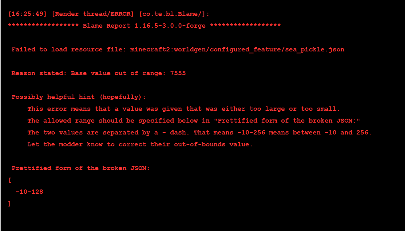Click the 'Possibly helpful hint (hopefully)' line

[x=79, y=97]
